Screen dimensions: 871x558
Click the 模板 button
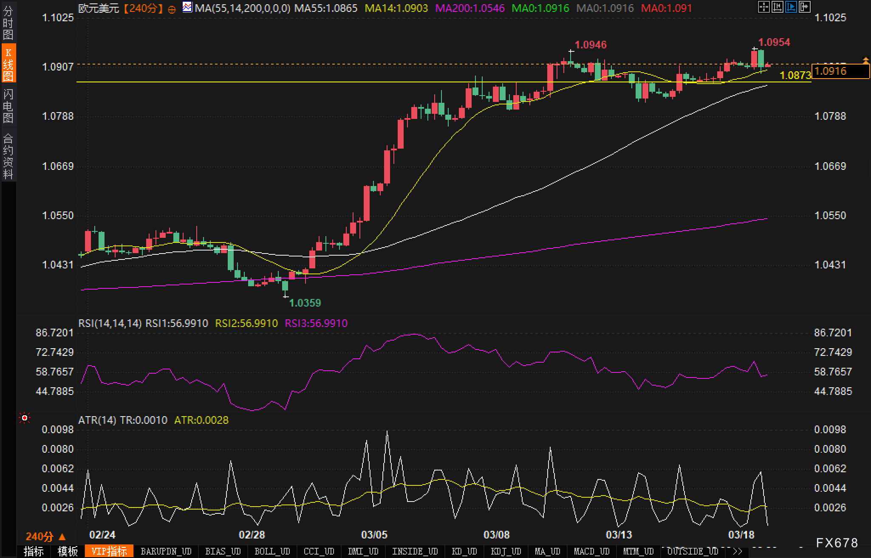(67, 552)
